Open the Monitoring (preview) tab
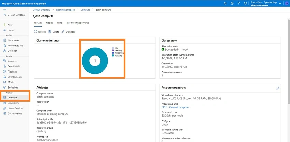This screenshot has height=142, width=290. (x=78, y=23)
